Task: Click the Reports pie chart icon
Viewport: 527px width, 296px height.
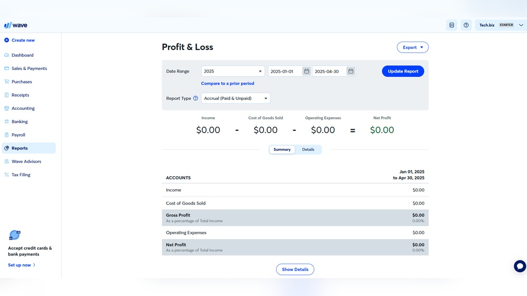Action: tap(6, 148)
